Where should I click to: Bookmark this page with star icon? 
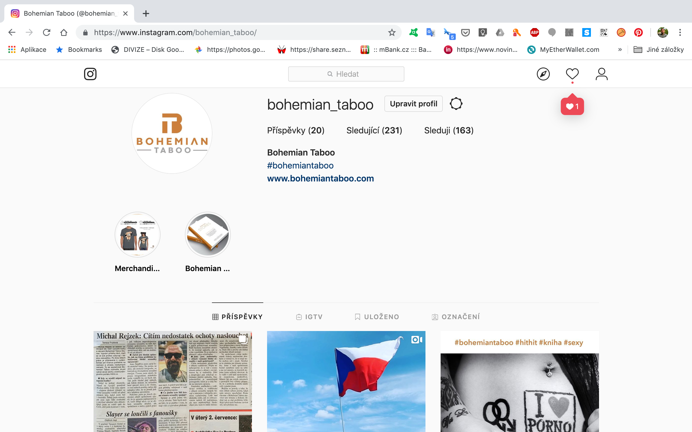click(392, 33)
